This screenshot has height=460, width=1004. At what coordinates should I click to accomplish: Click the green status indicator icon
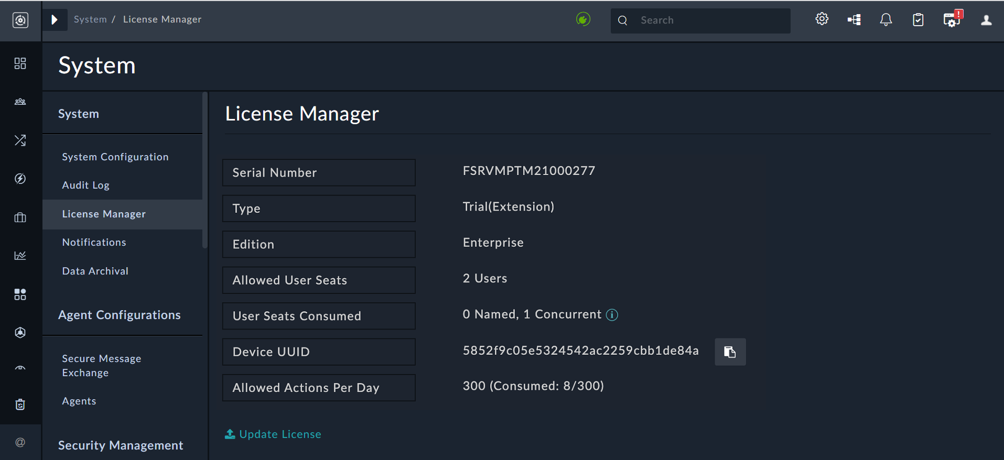(583, 19)
